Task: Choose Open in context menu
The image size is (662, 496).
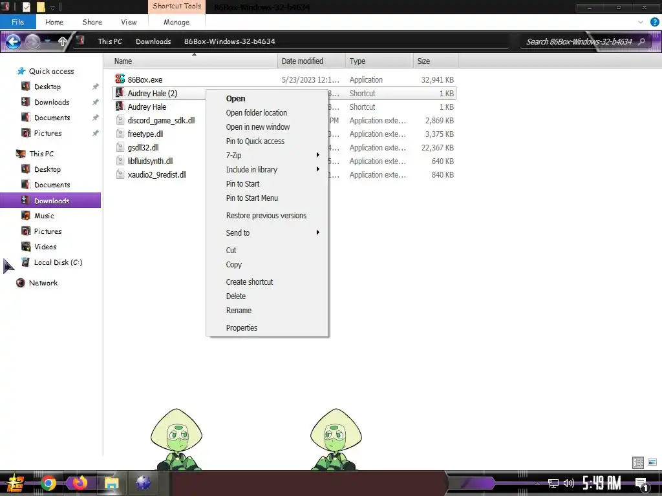Action: click(x=235, y=98)
